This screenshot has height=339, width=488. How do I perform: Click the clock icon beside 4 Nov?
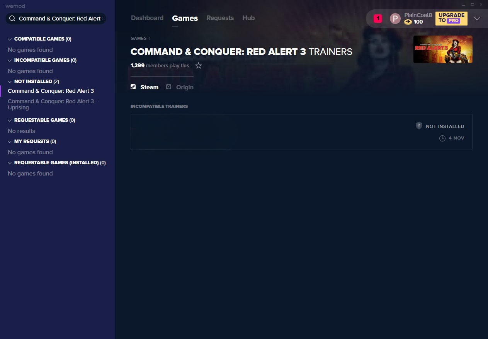[442, 138]
